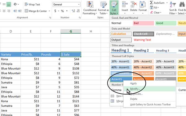Click Decrease Decimal icon
This screenshot has width=186, height=116.
click(x=78, y=11)
